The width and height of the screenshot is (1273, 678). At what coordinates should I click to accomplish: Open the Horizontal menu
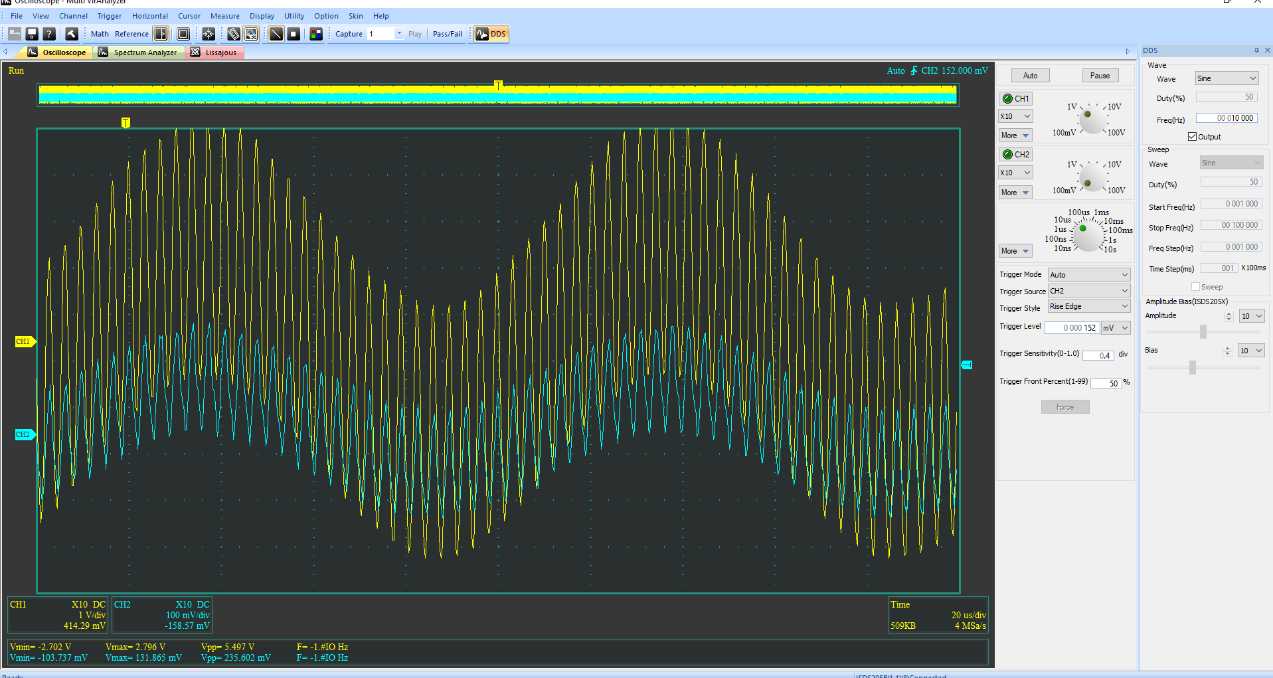(x=150, y=16)
